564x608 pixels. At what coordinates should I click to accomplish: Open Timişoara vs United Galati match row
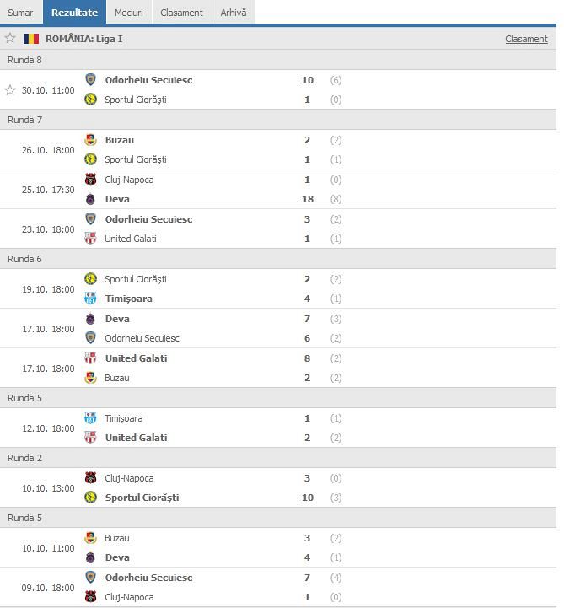[x=211, y=428]
